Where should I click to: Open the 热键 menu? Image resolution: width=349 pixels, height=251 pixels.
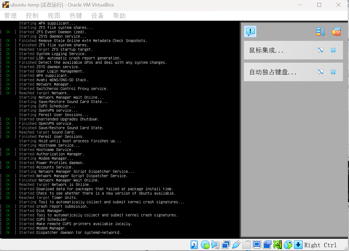pos(76,16)
